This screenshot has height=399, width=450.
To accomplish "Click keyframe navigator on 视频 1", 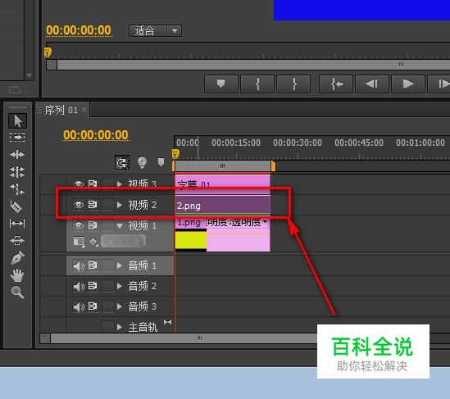I will [124, 241].
